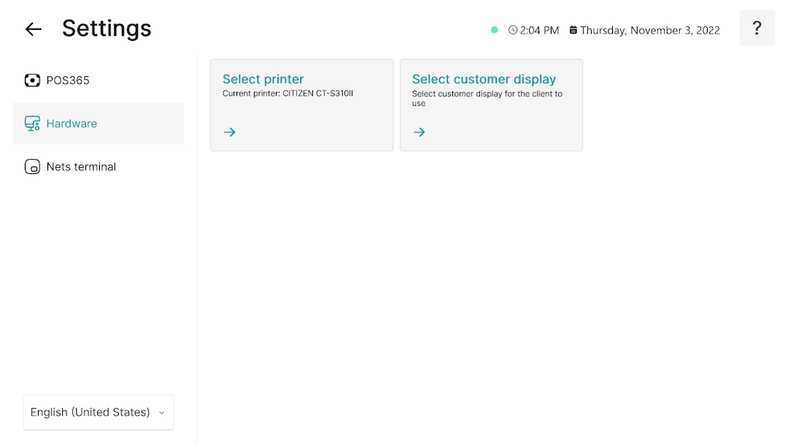Screen dimensions: 788x444
Task: Click the Thursday, November 3, 2022 date
Action: pos(650,31)
